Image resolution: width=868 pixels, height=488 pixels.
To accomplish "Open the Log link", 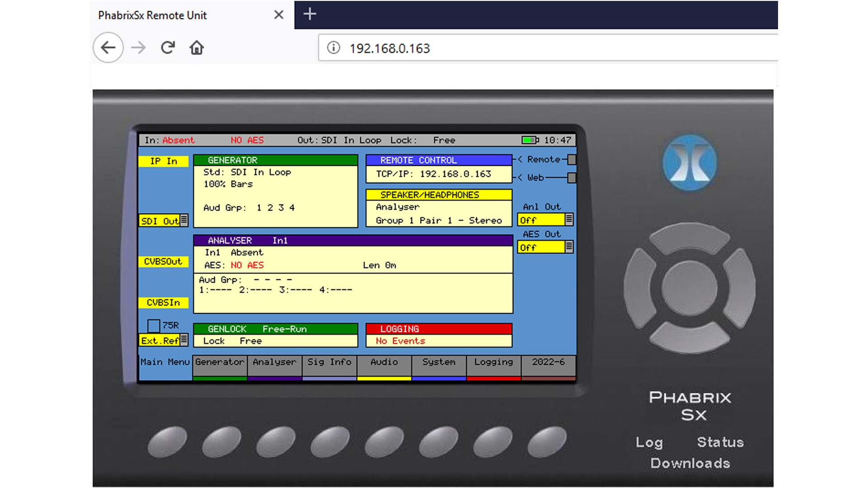I will (x=650, y=442).
